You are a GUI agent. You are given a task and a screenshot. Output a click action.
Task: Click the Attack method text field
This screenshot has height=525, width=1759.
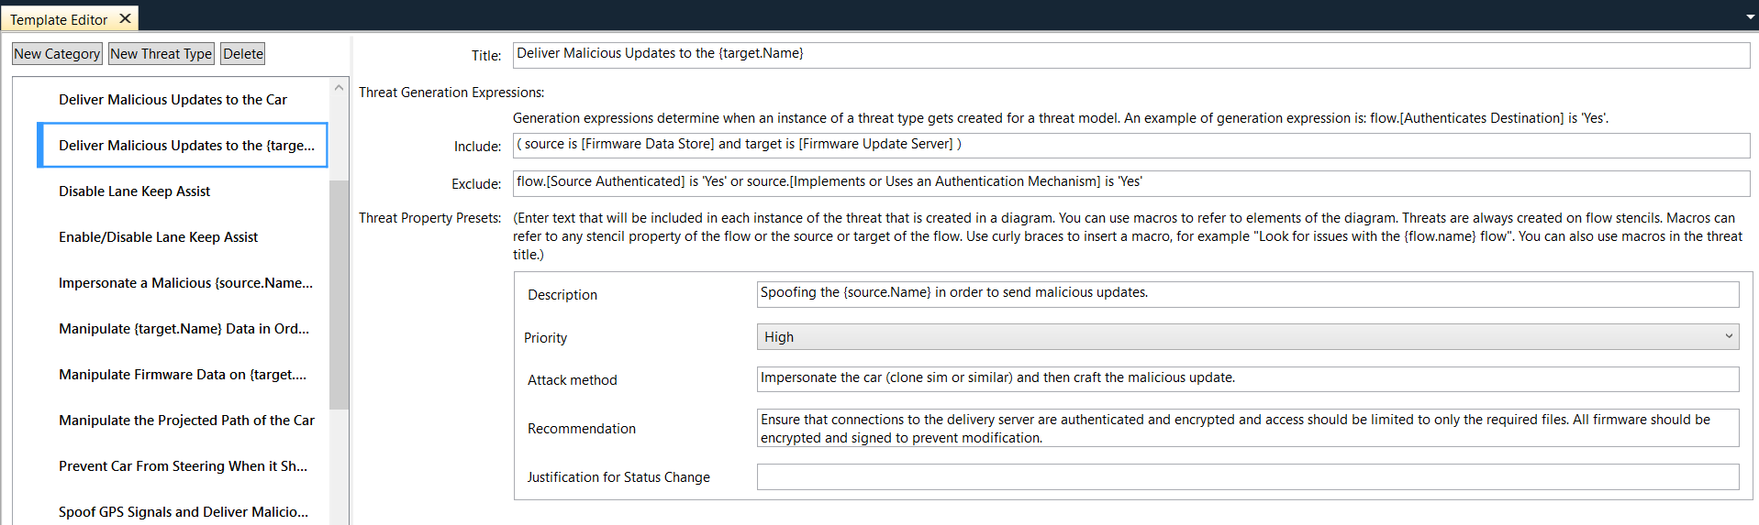tap(1247, 378)
